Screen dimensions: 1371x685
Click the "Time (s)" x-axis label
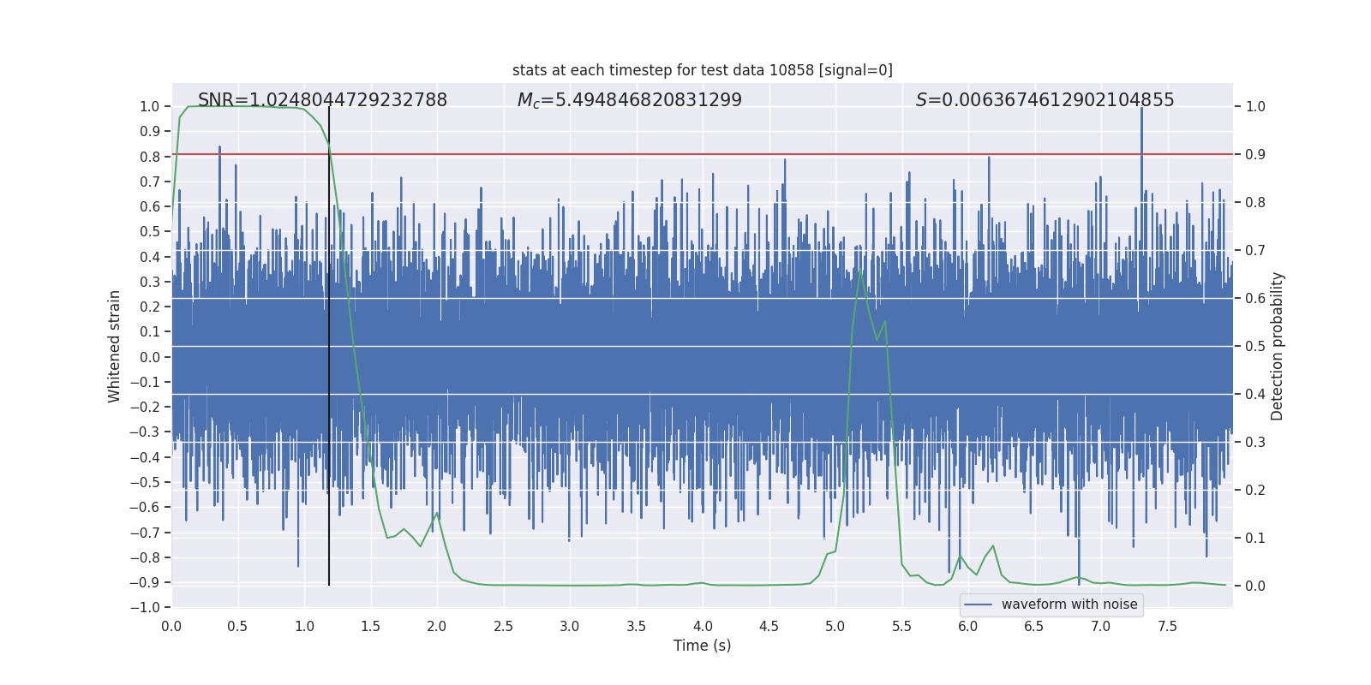click(702, 646)
